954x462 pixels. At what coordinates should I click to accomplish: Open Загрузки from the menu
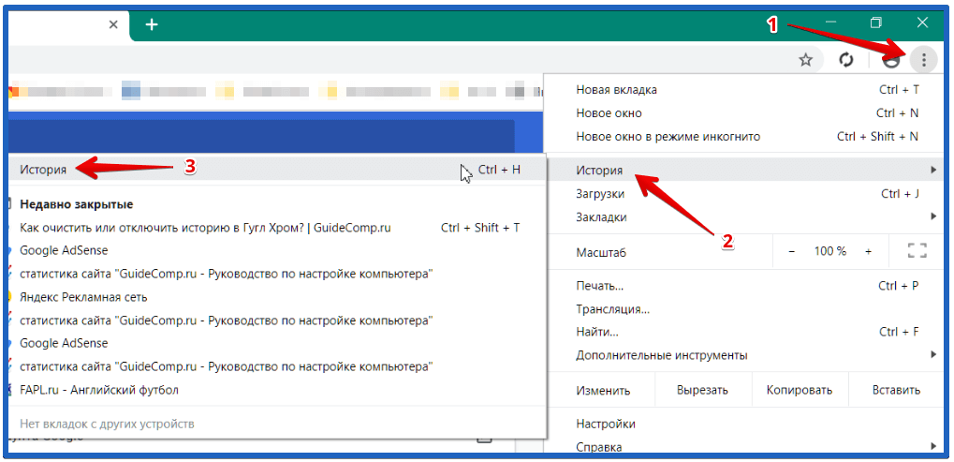[743, 194]
